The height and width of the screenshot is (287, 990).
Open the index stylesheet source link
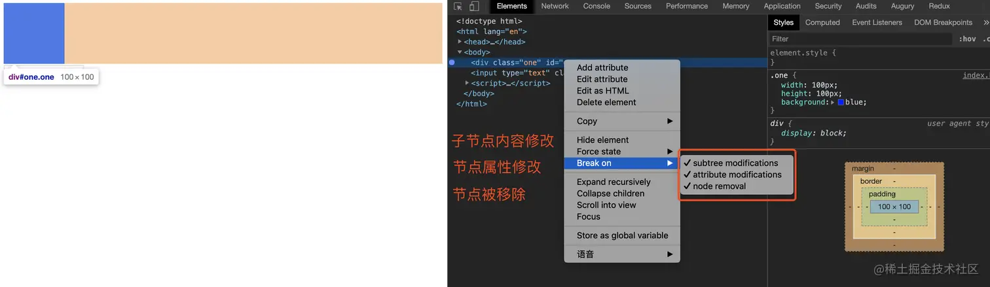[x=976, y=76]
